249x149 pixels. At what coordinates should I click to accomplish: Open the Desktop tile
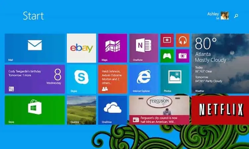[81, 110]
